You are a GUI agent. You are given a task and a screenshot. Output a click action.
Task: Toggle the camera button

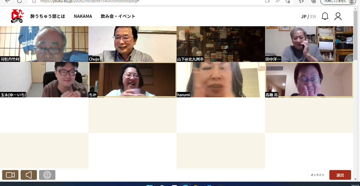point(10,175)
